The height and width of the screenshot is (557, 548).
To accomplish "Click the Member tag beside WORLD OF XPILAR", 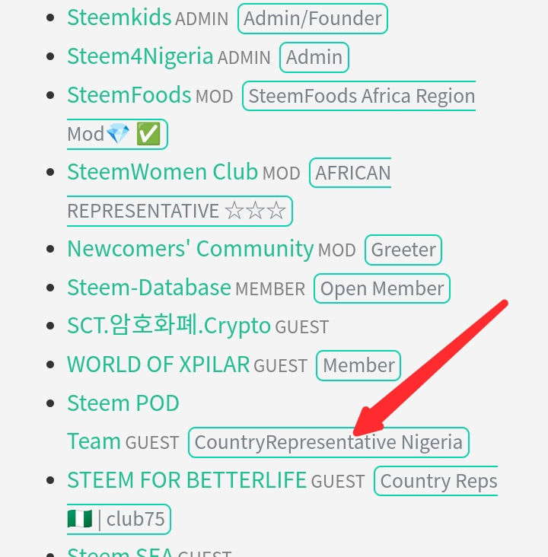I will click(x=358, y=365).
